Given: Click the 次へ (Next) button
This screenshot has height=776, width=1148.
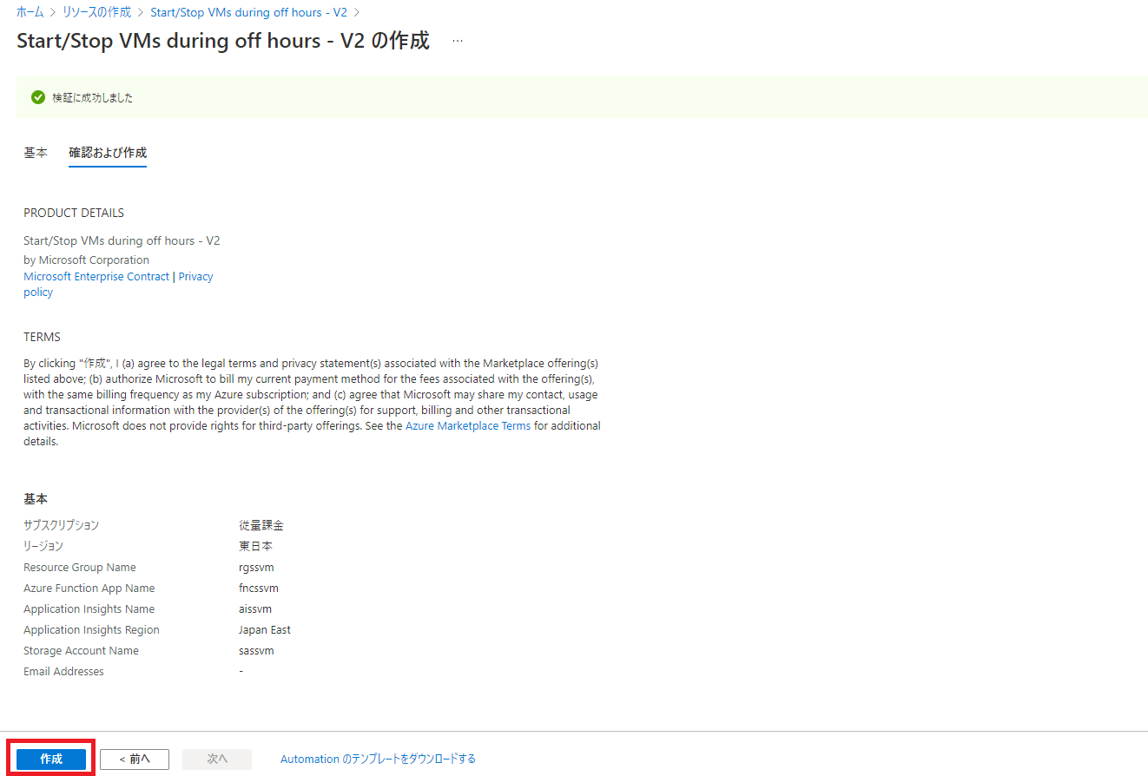Looking at the screenshot, I should click(x=216, y=758).
